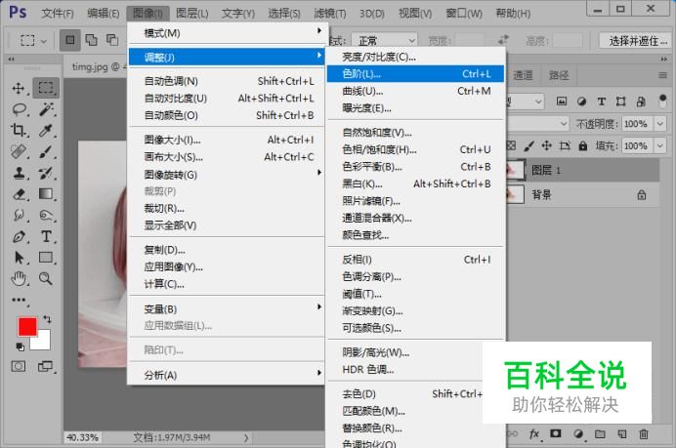The width and height of the screenshot is (676, 448).
Task: Select the Horizontal Type tool
Action: [x=46, y=236]
